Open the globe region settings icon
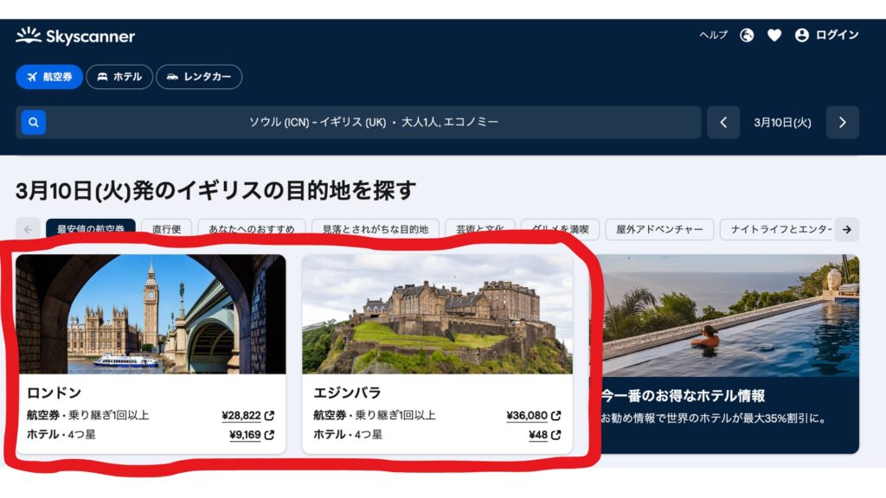The image size is (886, 498). (747, 35)
